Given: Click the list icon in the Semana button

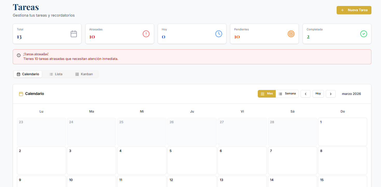Looking at the screenshot, I should (280, 94).
